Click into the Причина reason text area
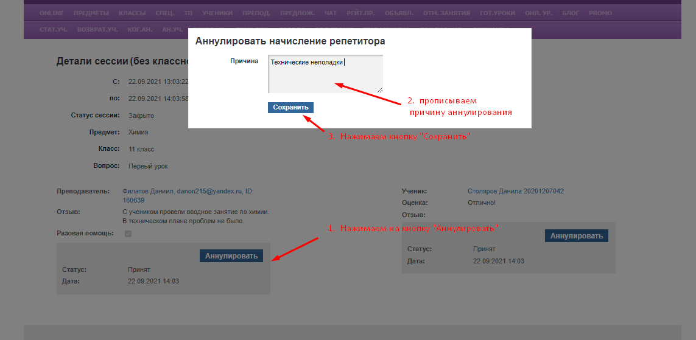The image size is (696, 340). click(325, 74)
